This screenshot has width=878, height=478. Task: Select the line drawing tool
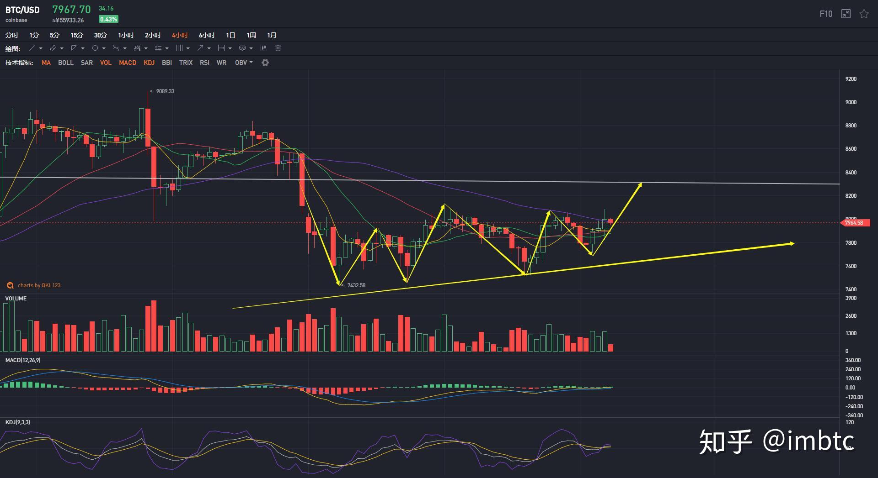tap(32, 48)
